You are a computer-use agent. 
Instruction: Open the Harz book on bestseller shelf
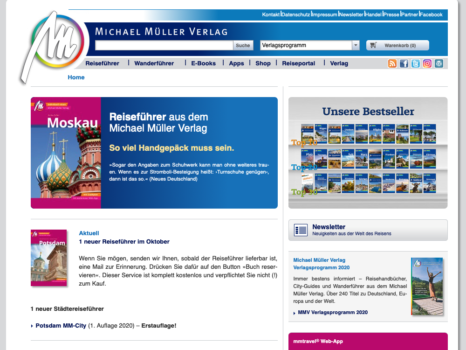coord(362,159)
